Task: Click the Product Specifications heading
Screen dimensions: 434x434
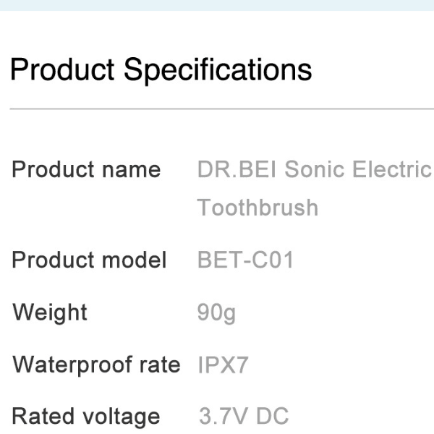Action: pos(161,70)
